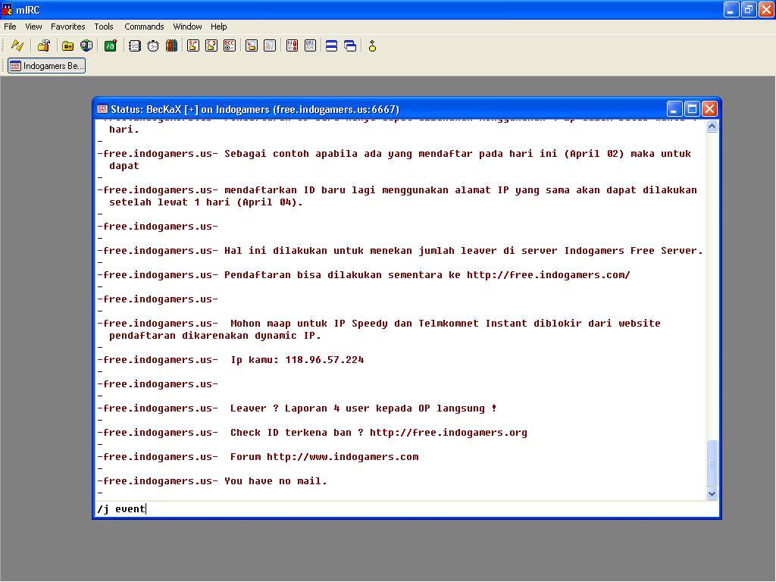Open the Notify List icon
Viewport: 776px width, 582px height.
292,46
